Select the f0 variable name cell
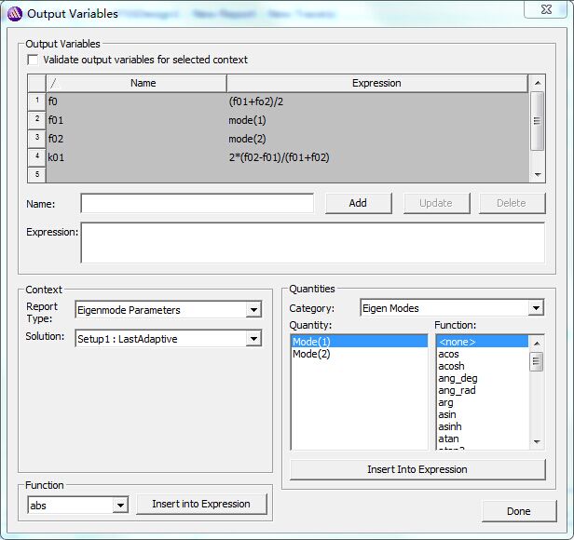This screenshot has height=540, width=574. pos(136,101)
